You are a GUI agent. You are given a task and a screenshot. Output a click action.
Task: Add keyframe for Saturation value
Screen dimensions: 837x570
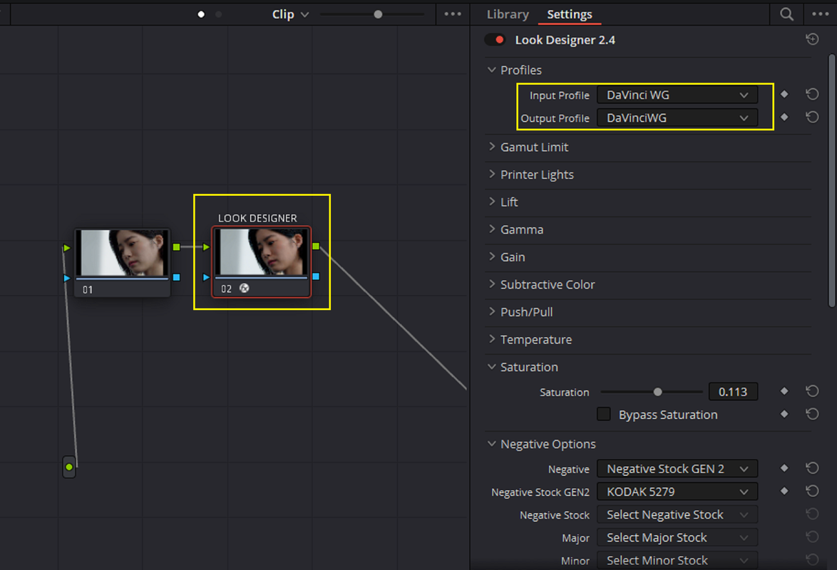(784, 391)
